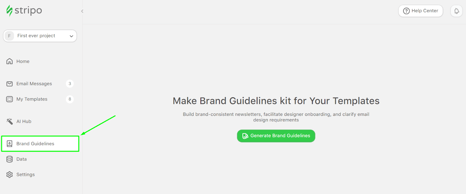Click the project avatar marked F

[9, 36]
